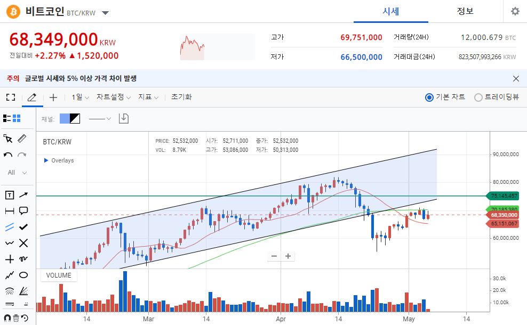Switch drawing tools to grid view
The image size is (527, 325).
point(17,118)
